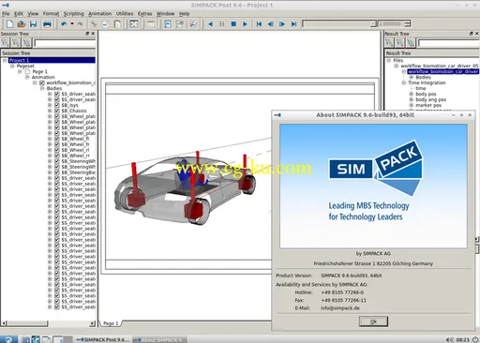The image size is (480, 343).
Task: Play animation backward
Action: coord(210,23)
